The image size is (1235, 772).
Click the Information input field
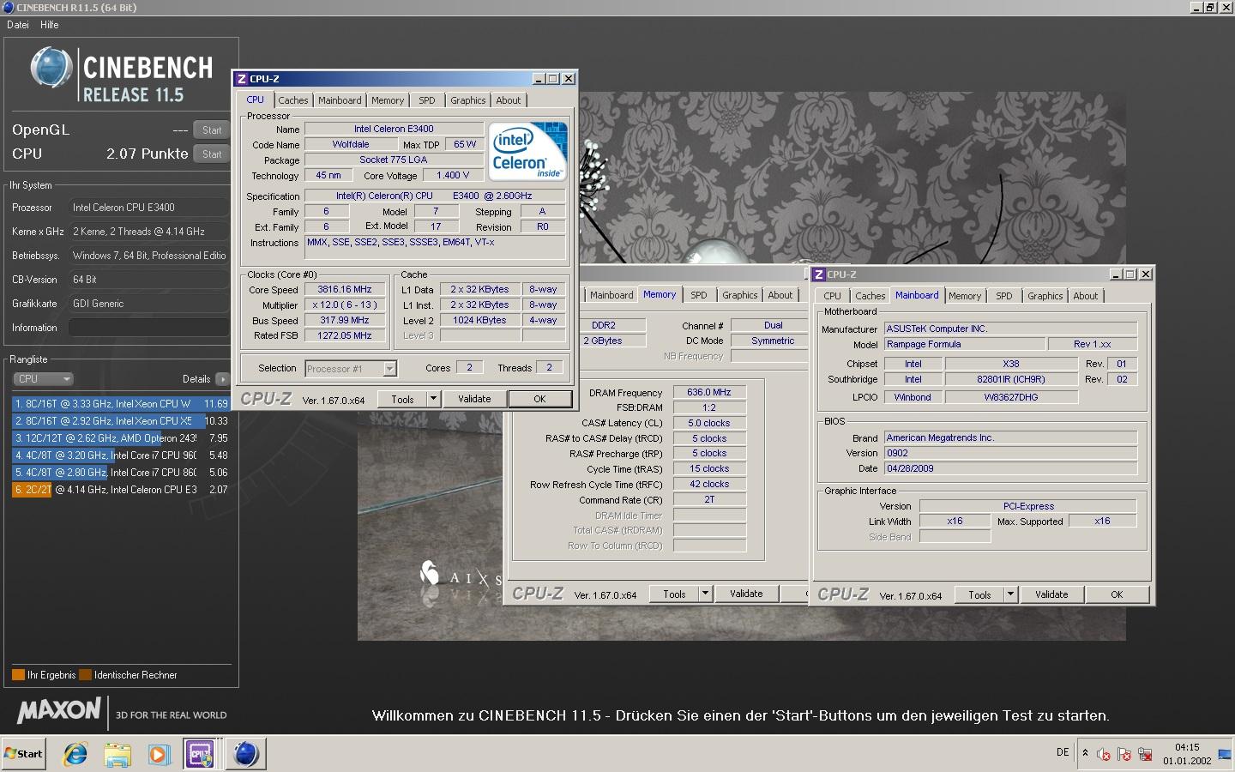click(148, 328)
